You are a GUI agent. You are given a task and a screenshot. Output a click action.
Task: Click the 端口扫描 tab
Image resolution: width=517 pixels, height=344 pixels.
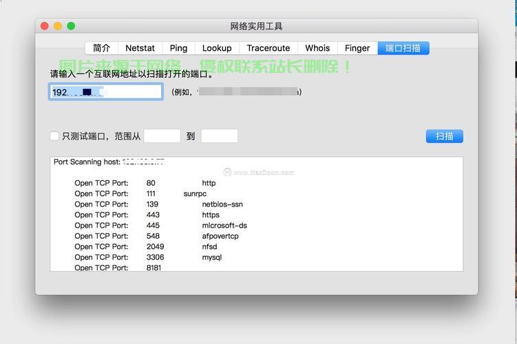pos(403,48)
